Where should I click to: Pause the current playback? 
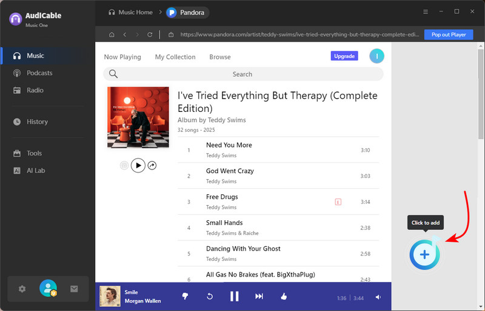tap(235, 296)
